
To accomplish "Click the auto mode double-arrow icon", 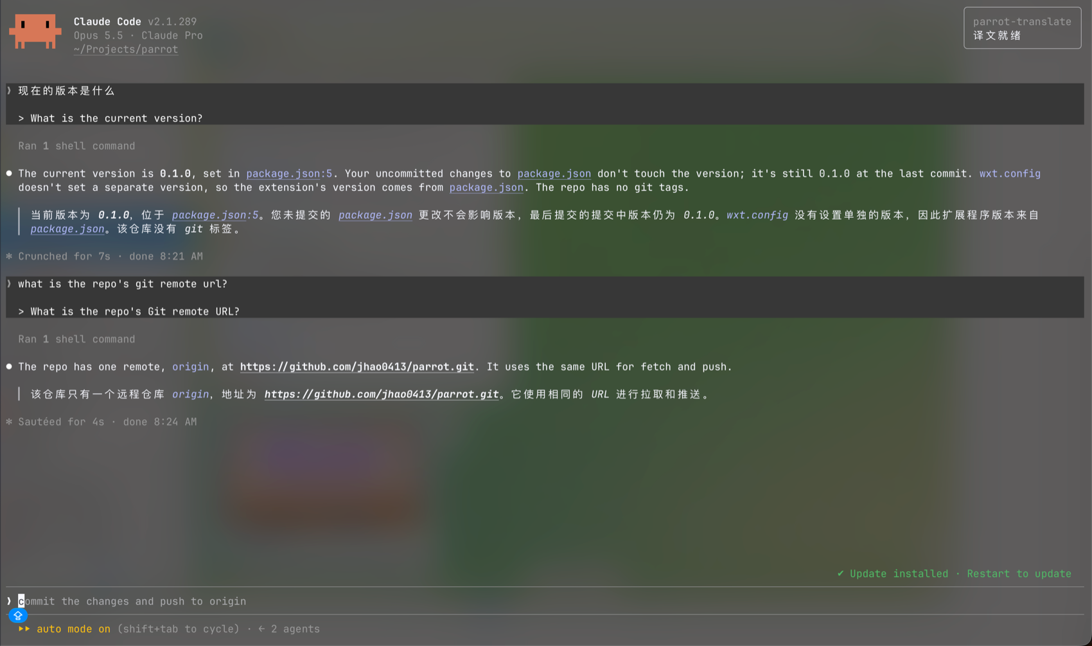I will 24,629.
